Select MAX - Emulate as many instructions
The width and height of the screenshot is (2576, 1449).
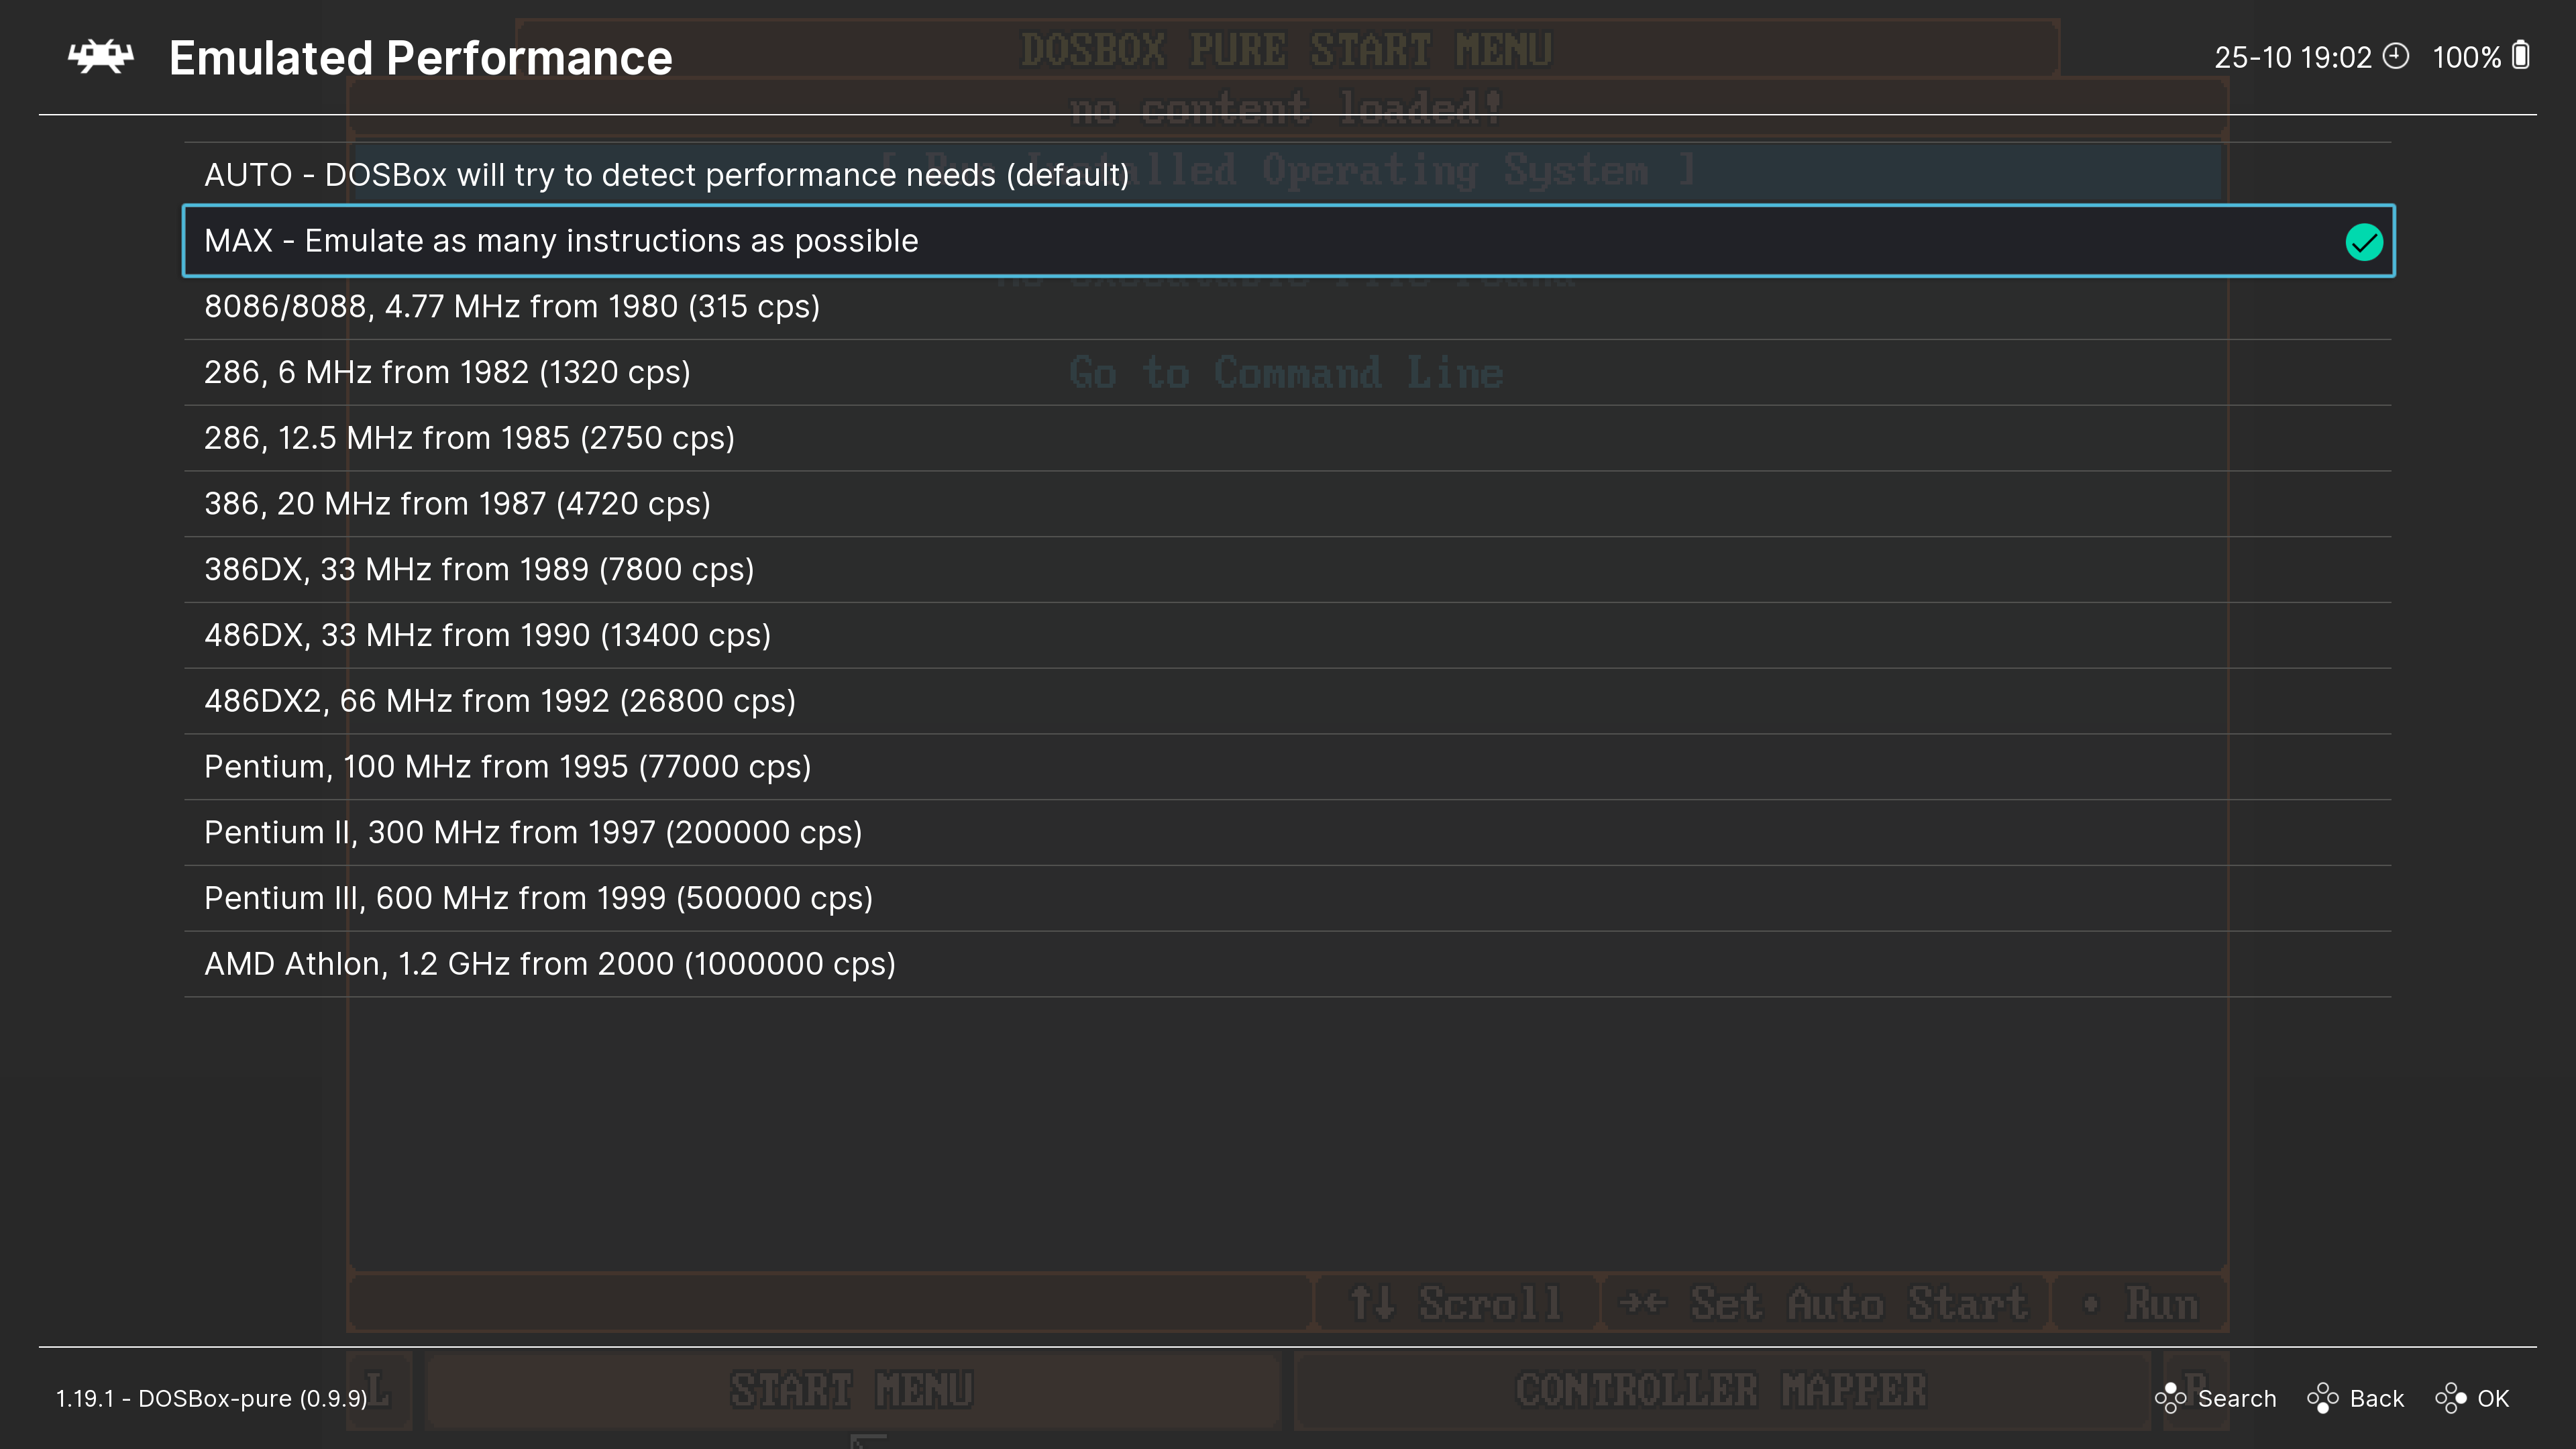(x=1288, y=241)
